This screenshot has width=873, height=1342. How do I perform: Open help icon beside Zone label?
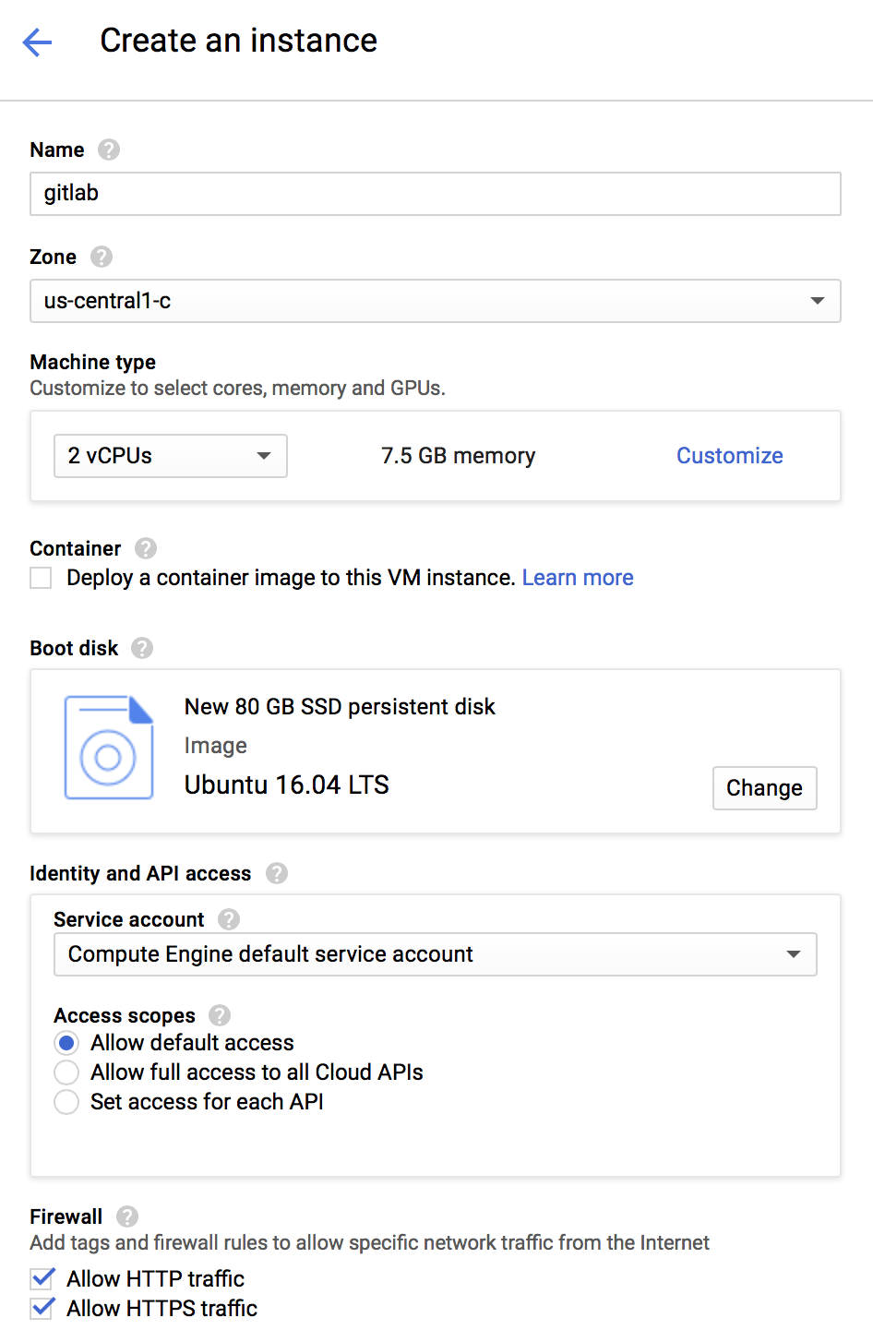(x=102, y=257)
